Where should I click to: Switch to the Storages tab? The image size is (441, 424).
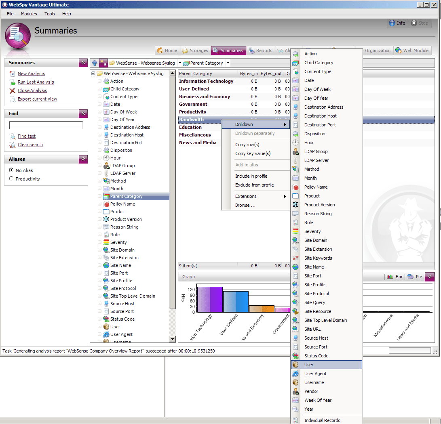coord(195,50)
